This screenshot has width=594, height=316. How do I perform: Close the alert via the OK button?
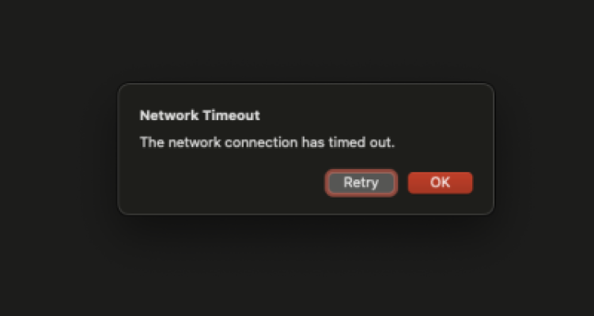441,182
